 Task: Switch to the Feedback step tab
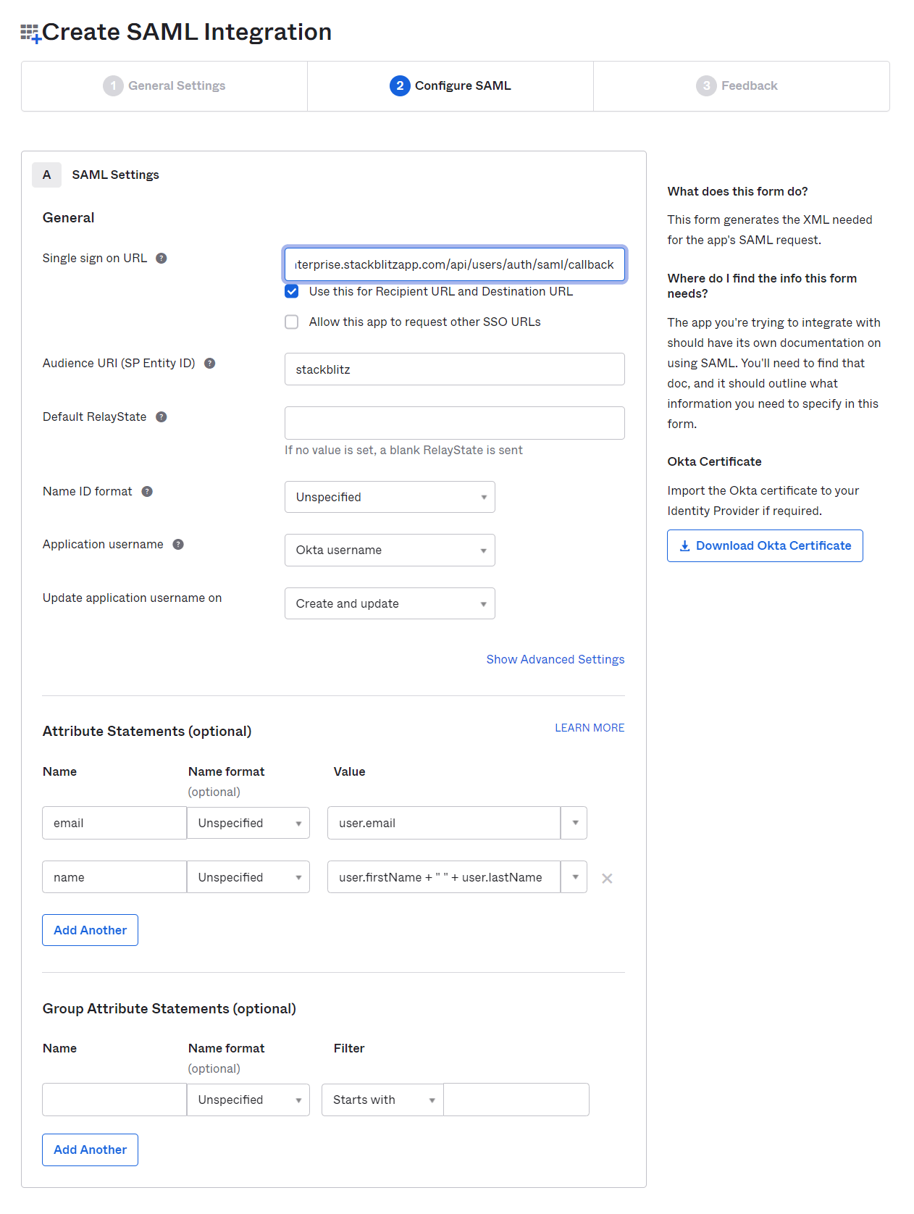tap(737, 86)
